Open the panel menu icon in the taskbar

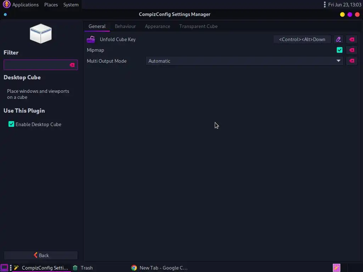tap(4, 268)
